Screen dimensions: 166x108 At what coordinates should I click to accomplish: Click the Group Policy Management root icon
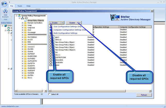[19, 15]
